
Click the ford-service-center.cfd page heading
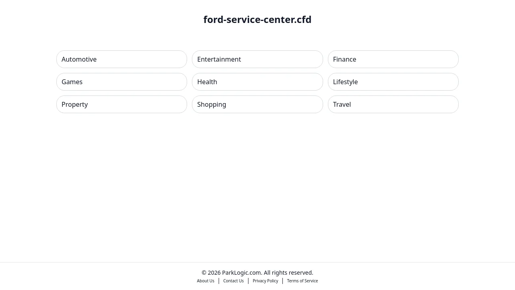coord(257,19)
